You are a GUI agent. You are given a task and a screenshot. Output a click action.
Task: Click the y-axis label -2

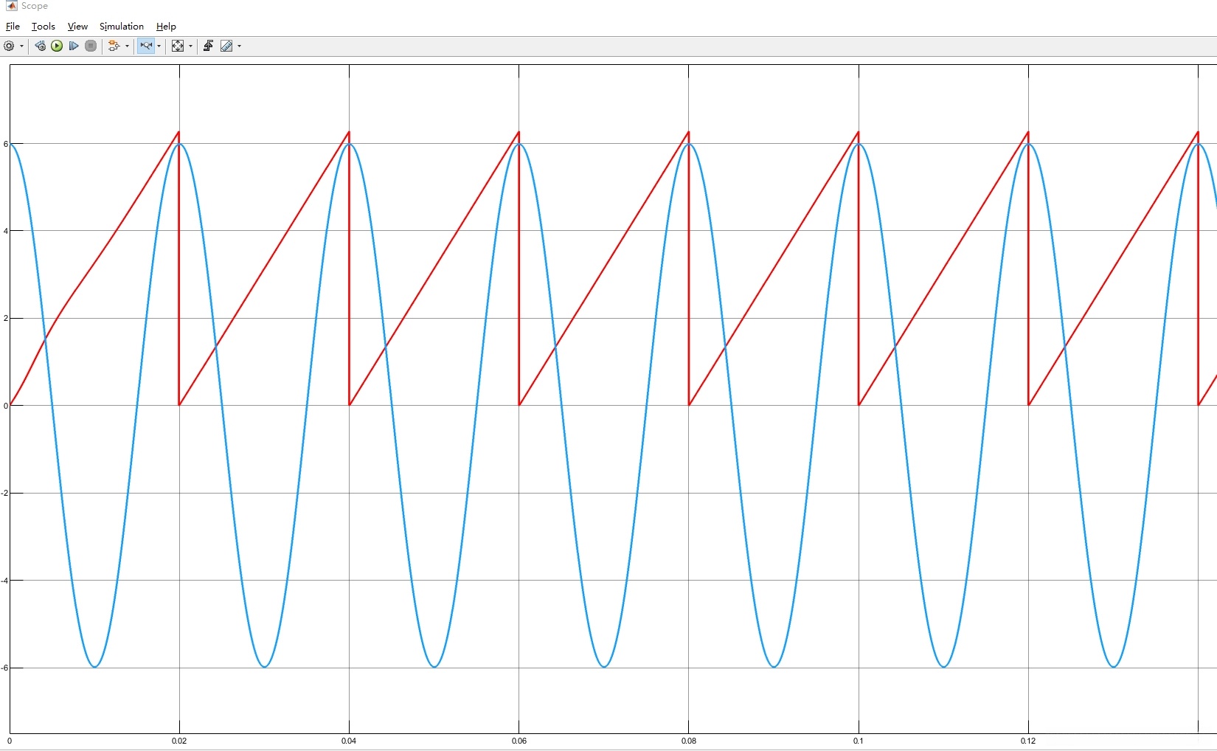pyautogui.click(x=5, y=493)
